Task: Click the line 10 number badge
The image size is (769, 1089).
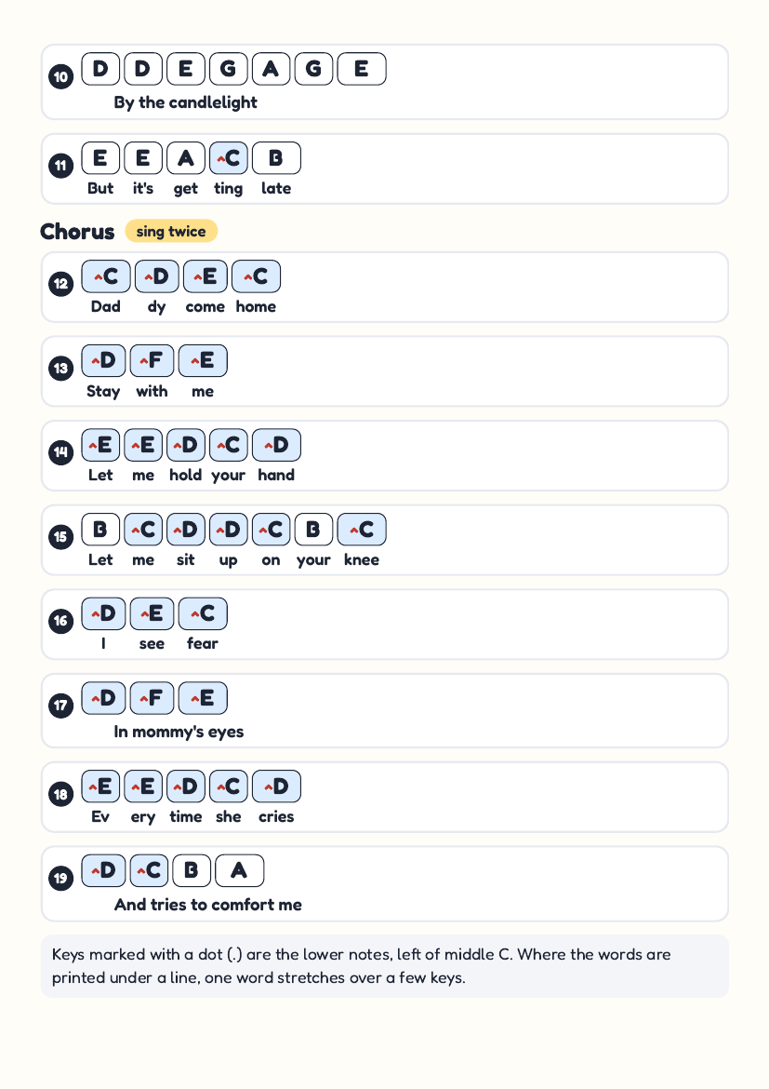Action: (x=61, y=76)
